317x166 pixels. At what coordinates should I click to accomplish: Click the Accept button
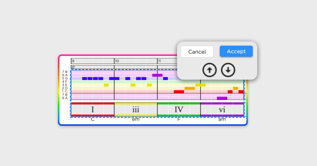(x=236, y=51)
